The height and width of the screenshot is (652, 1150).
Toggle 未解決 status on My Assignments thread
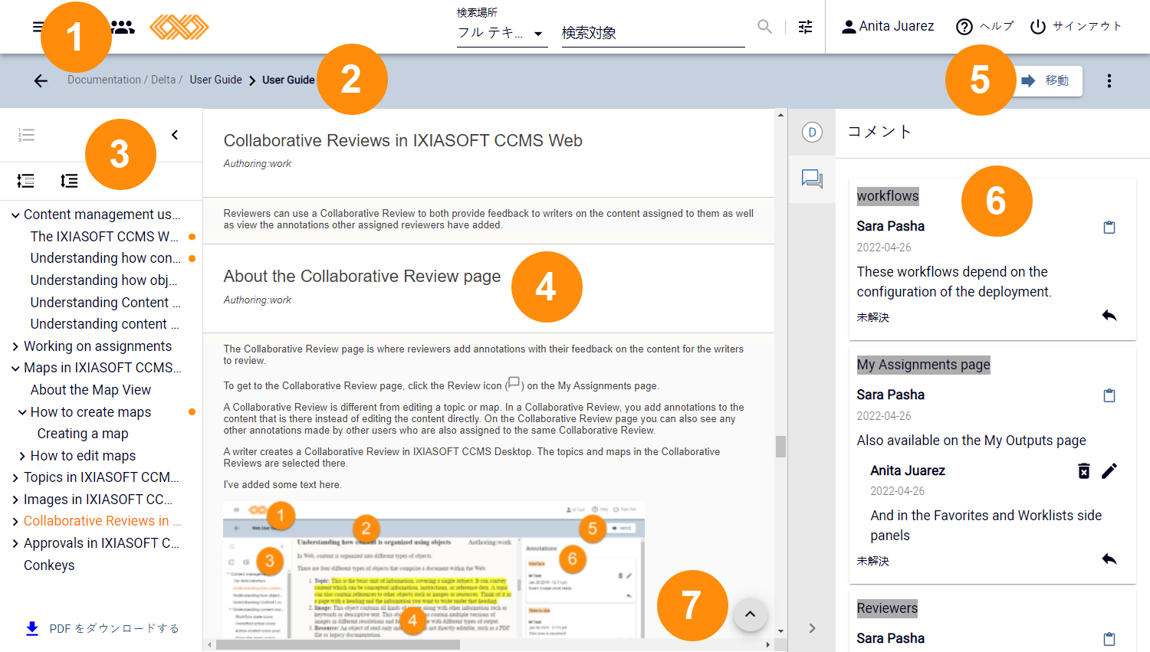[872, 561]
